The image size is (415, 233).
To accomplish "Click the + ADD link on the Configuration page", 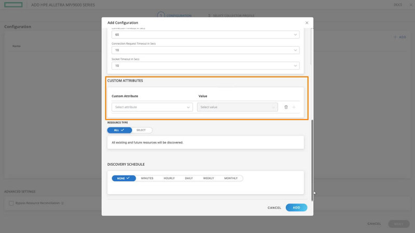I will [400, 37].
